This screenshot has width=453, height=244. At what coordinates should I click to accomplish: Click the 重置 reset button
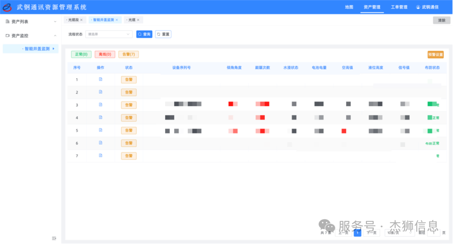point(163,34)
